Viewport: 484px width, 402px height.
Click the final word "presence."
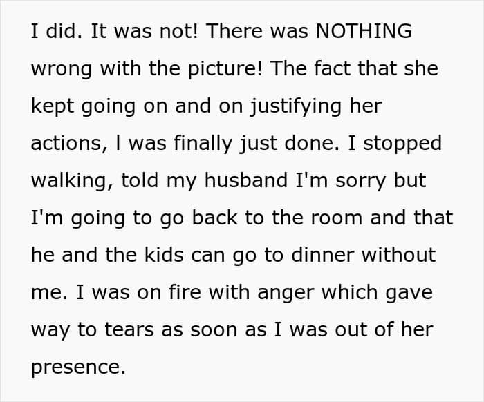pos(78,369)
